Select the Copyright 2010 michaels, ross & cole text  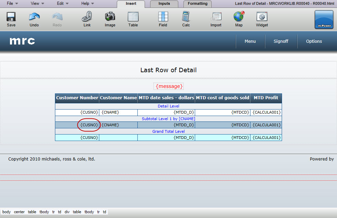[x=52, y=159]
